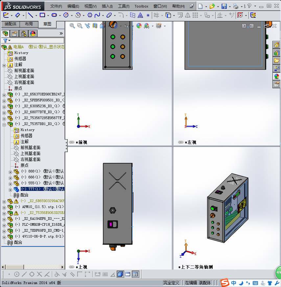This screenshot has width=281, height=287.
Task: Click the Convert Entities icon
Action: pos(168,15)
